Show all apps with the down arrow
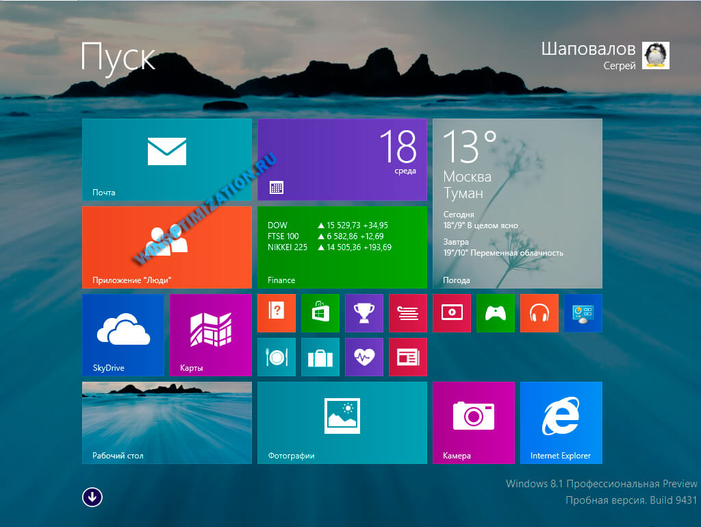The image size is (701, 527). [x=92, y=497]
